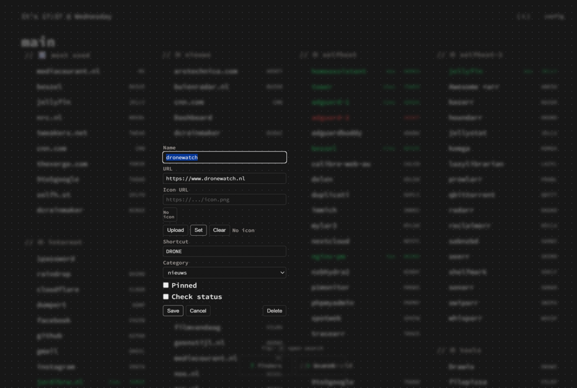Click the Shortcut field showing DRONE

[224, 251]
